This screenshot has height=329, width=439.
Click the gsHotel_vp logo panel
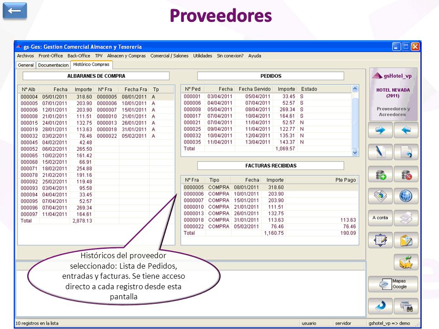393,94
